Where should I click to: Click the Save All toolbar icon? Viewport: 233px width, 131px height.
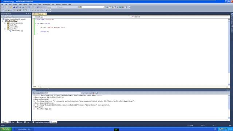(x=17, y=7)
